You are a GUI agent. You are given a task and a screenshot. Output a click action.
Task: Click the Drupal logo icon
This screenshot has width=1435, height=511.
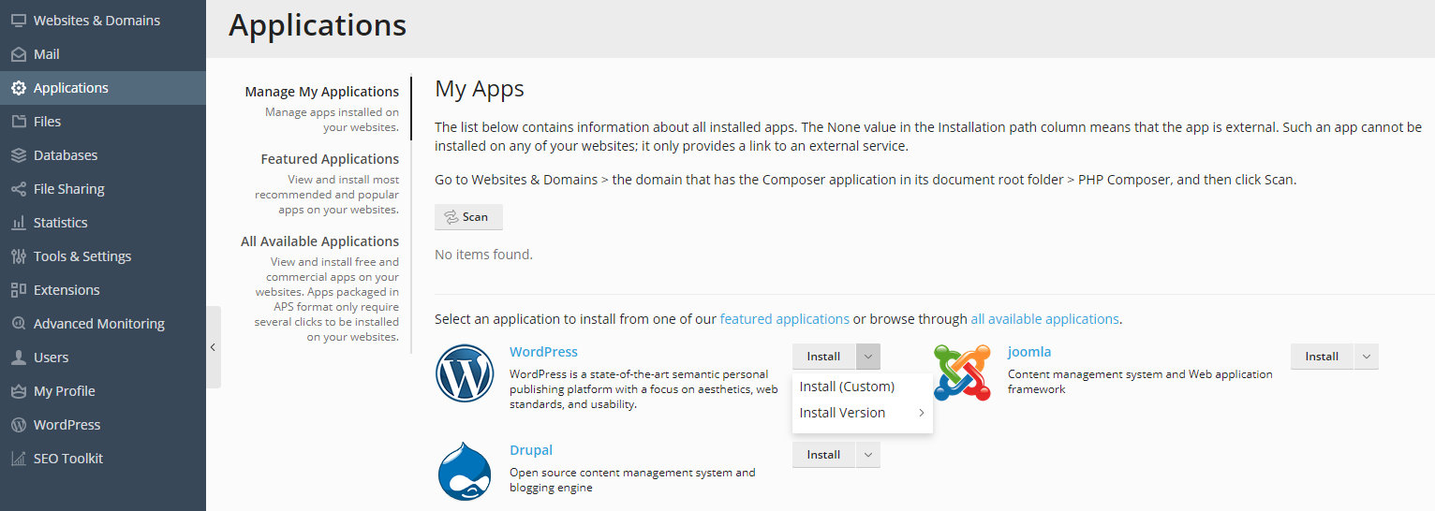click(465, 472)
